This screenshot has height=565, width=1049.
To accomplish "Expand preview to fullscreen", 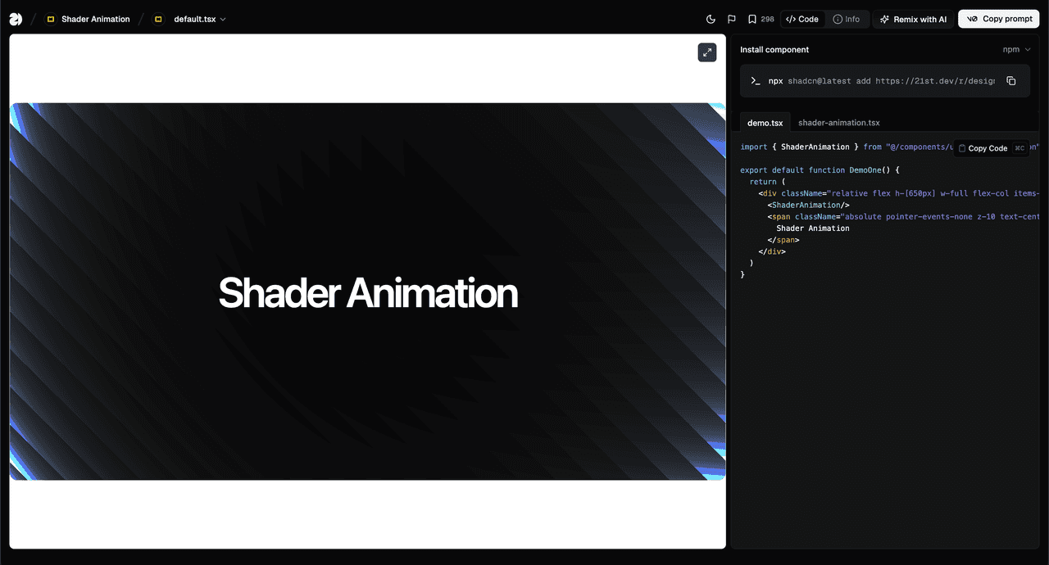I will [x=706, y=52].
